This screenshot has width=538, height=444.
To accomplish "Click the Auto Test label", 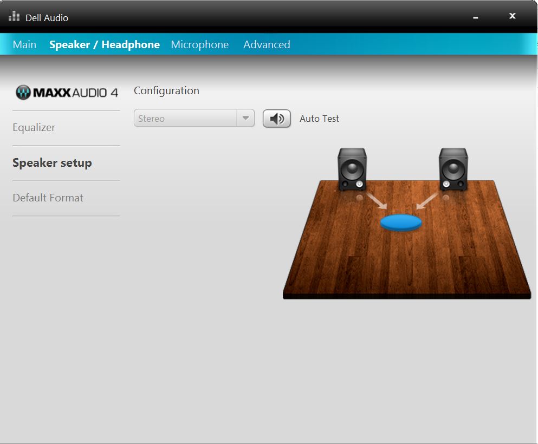I will click(319, 119).
